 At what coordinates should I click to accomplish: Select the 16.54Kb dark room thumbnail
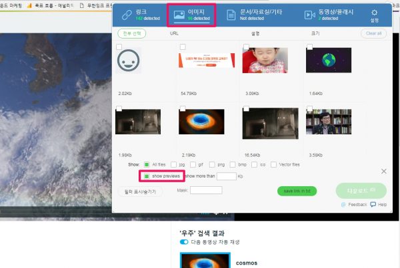pyautogui.click(x=271, y=124)
